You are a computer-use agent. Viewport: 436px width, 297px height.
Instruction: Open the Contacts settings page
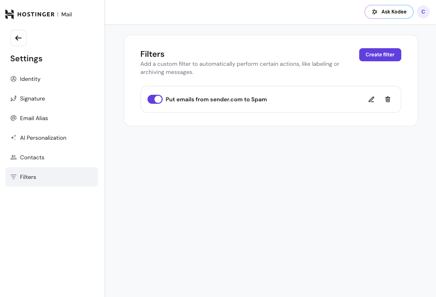pos(32,157)
